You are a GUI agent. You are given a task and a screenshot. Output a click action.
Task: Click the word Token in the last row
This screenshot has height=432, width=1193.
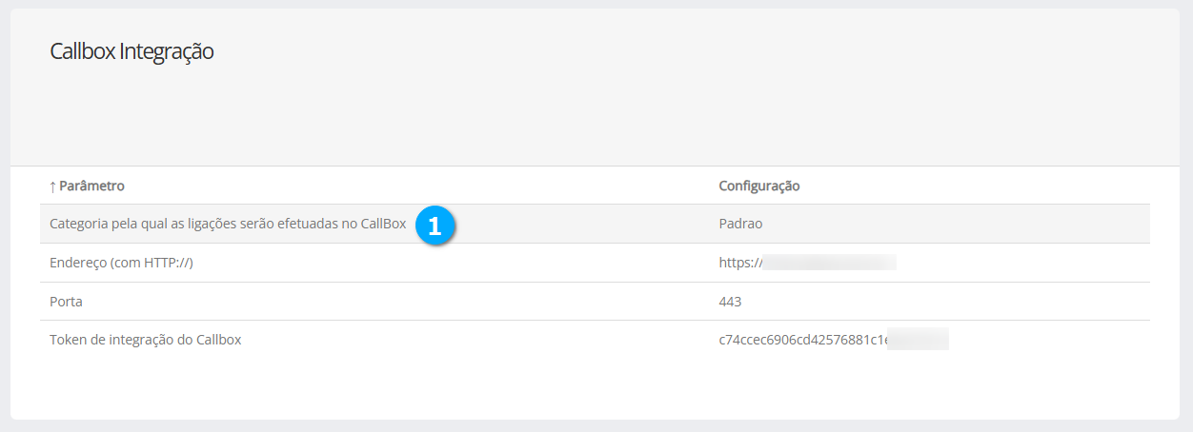click(69, 340)
